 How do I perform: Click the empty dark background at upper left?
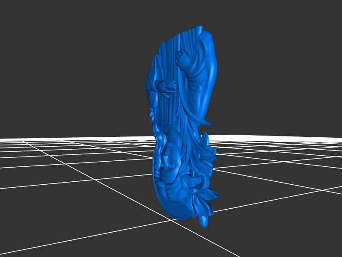pyautogui.click(x=51, y=43)
